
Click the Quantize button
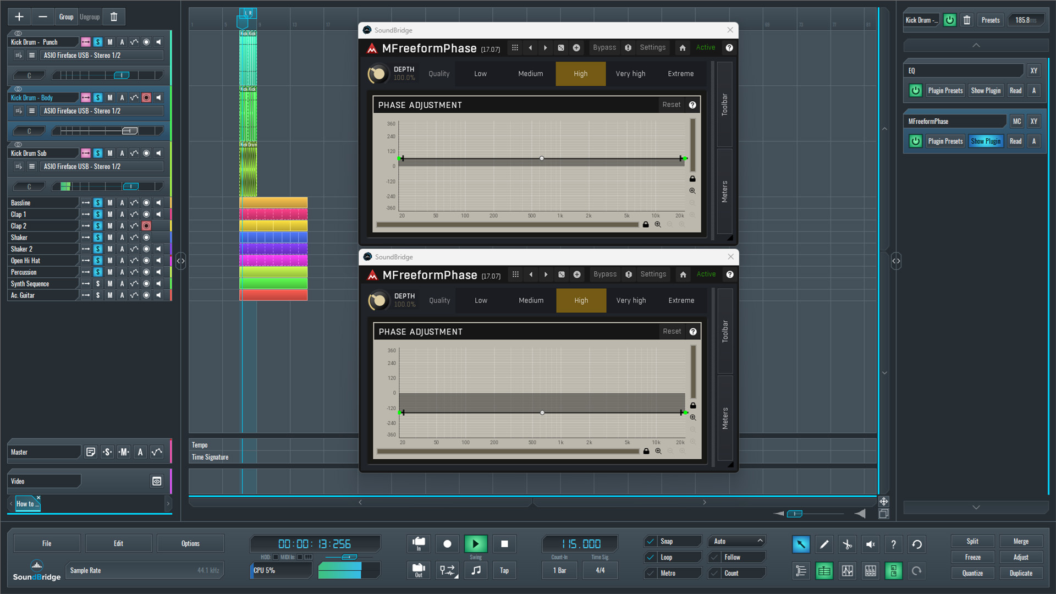pyautogui.click(x=972, y=573)
